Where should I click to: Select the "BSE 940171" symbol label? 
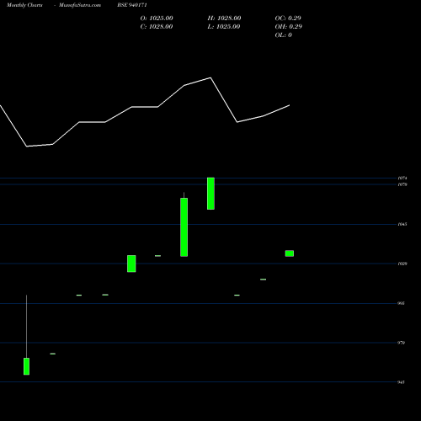tap(132, 5)
